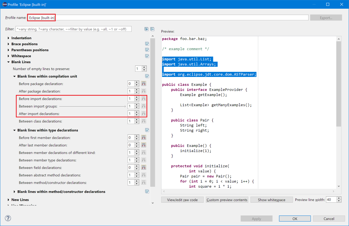
Task: Expand Blank lines within method/constructor declarations
Action: [14, 192]
